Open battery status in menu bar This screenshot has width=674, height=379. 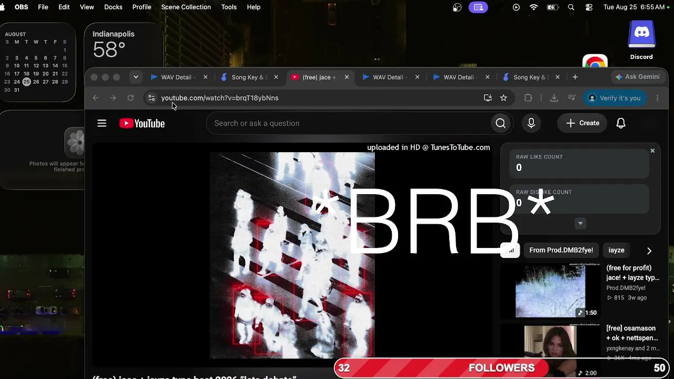click(x=552, y=7)
